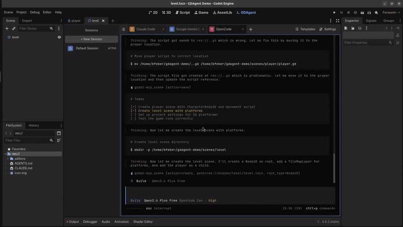Close the level scene tab
The width and height of the screenshot is (403, 227).
(103, 21)
